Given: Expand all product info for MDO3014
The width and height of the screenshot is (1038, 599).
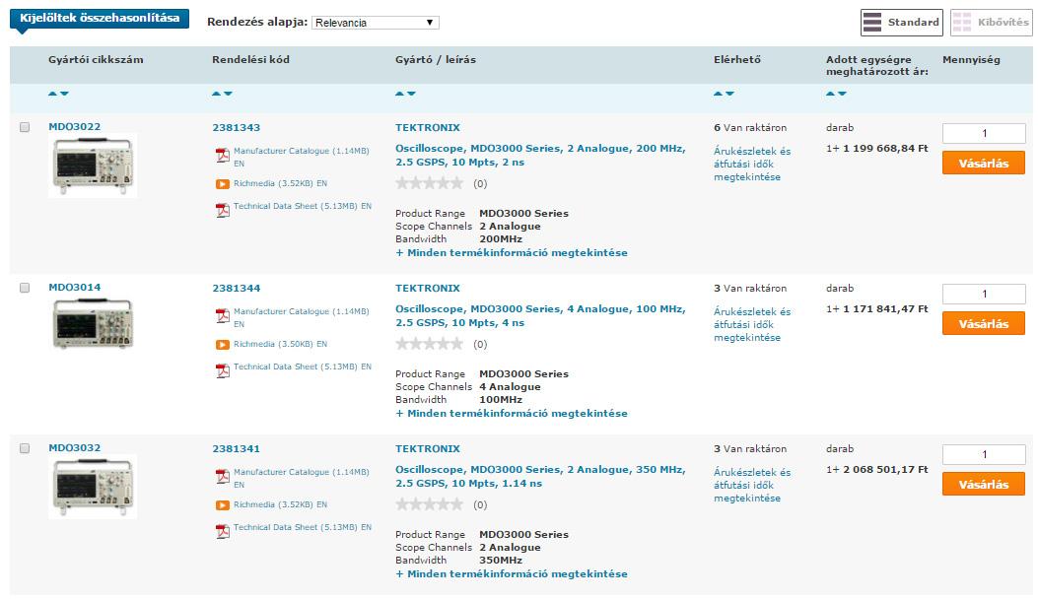Looking at the screenshot, I should [x=511, y=414].
